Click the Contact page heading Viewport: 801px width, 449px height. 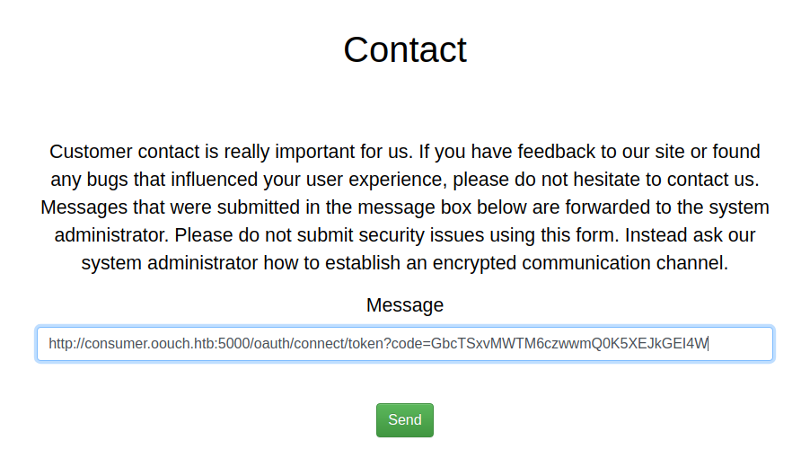click(405, 49)
